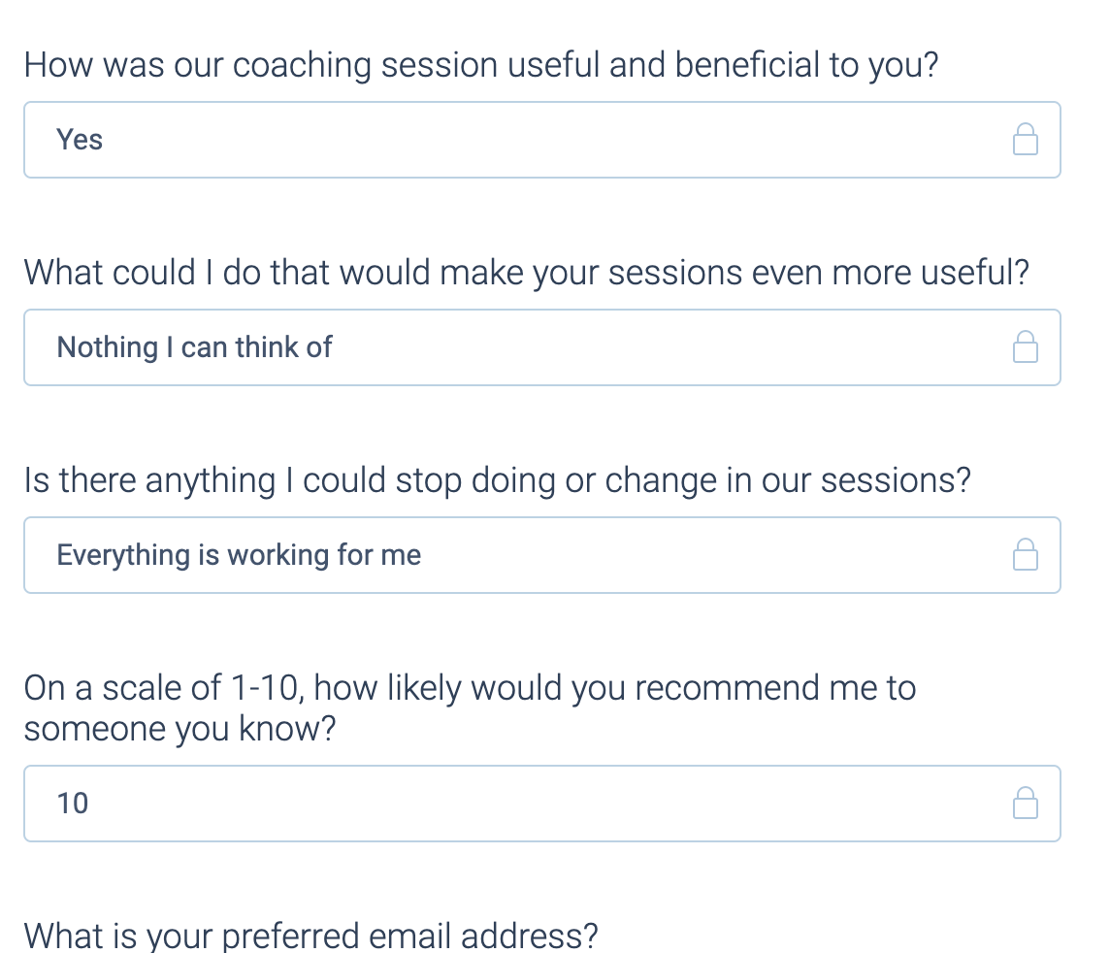
Task: Click lock icon beside 'Everything is working for me'
Action: (x=1025, y=555)
